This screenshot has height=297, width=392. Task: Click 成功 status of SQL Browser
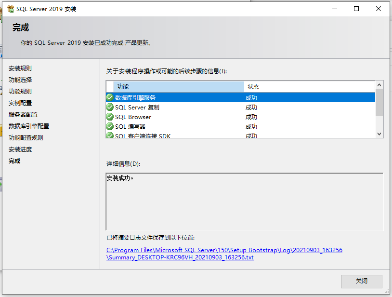click(x=251, y=117)
